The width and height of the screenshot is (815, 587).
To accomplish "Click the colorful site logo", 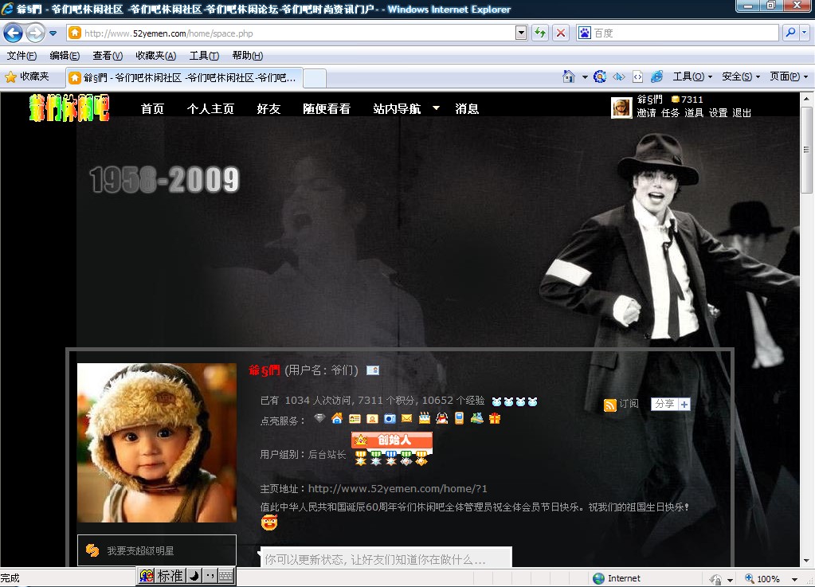I will pyautogui.click(x=69, y=108).
